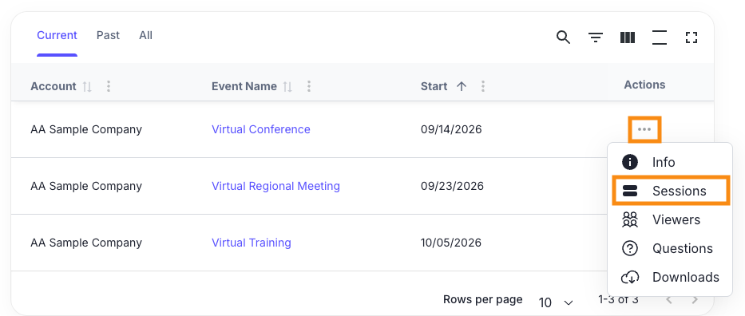Open the Virtual Regional Meeting link
This screenshot has width=745, height=316.
pos(275,186)
